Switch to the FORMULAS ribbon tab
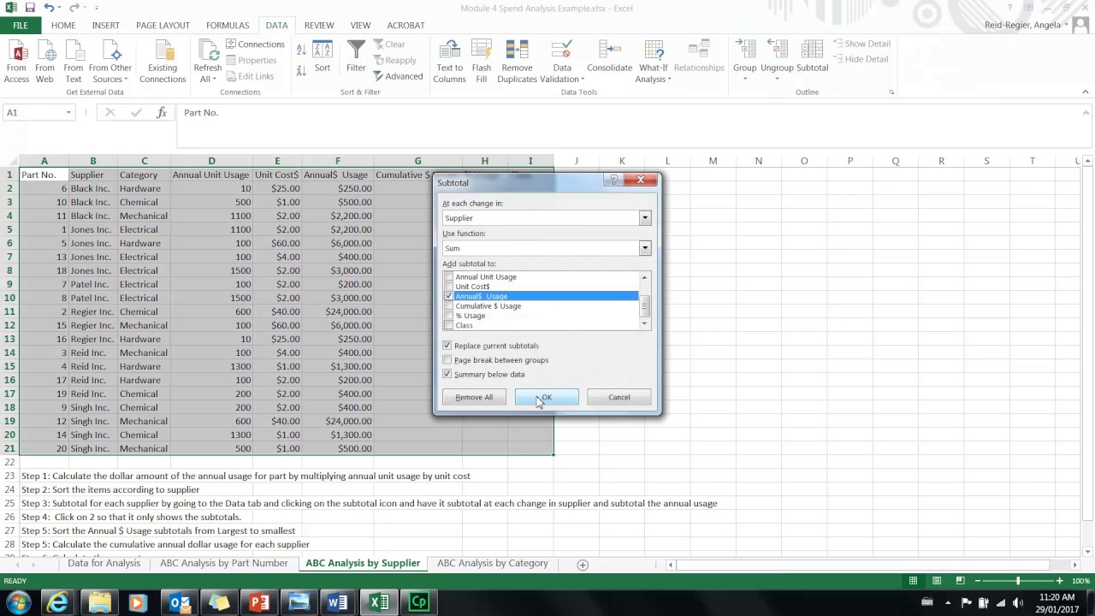The height and width of the screenshot is (616, 1095). point(228,26)
